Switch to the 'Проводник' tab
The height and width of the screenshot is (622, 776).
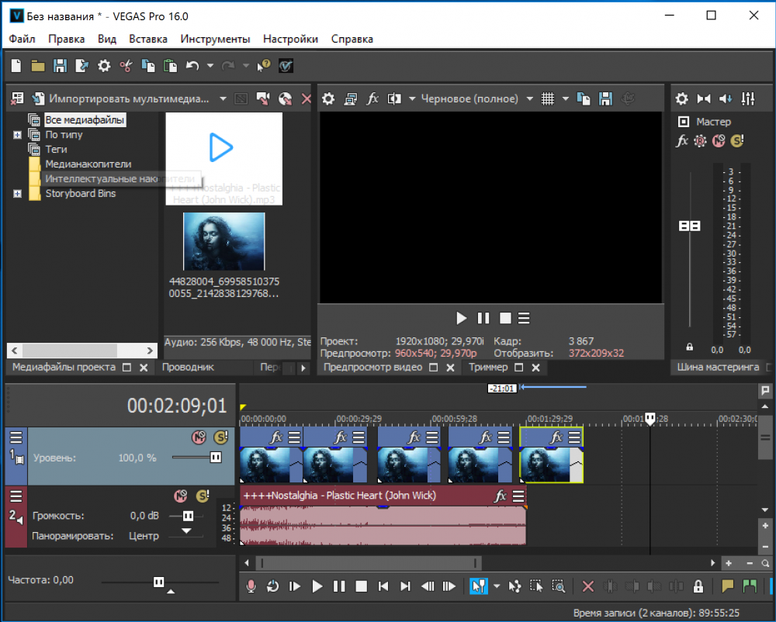coord(188,368)
